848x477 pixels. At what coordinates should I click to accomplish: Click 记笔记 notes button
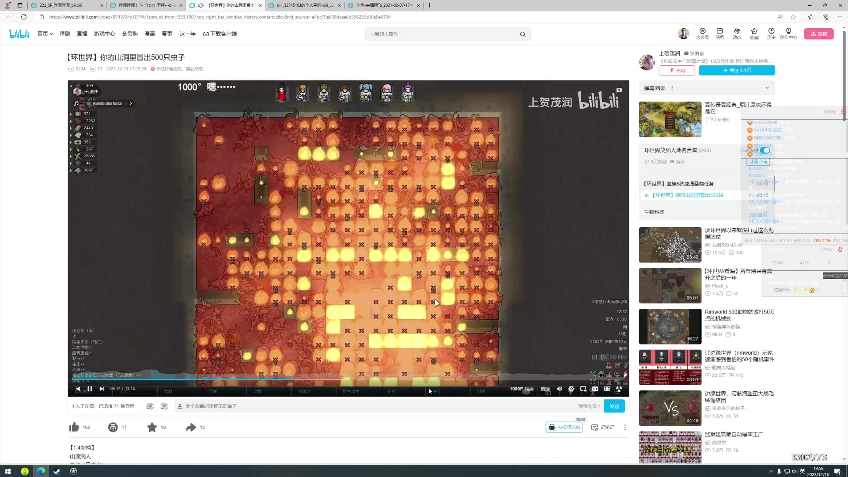pyautogui.click(x=603, y=427)
